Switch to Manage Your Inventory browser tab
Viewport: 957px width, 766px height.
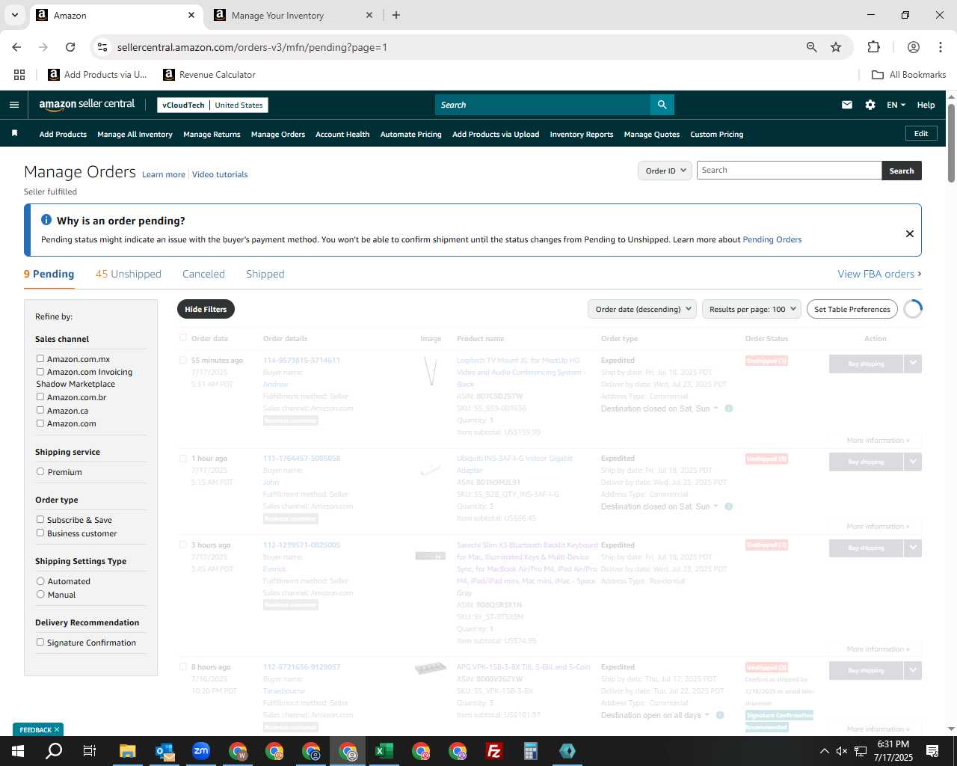click(293, 15)
